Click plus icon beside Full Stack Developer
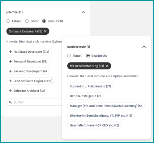 click(x=10, y=52)
